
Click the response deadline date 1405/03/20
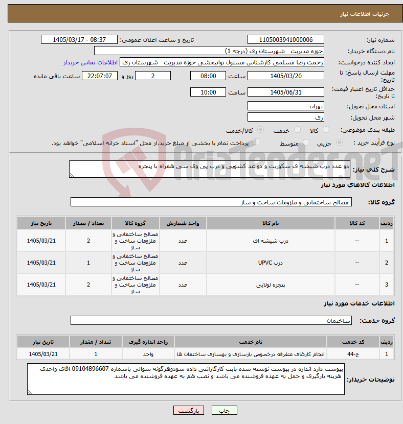(286, 76)
